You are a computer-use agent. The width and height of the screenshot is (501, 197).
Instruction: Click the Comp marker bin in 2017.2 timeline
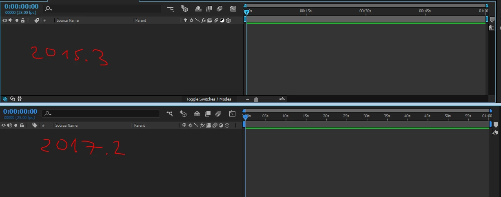pyautogui.click(x=496, y=125)
